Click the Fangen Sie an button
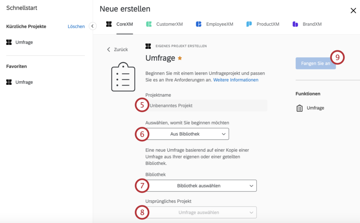360x223 pixels. [x=315, y=63]
